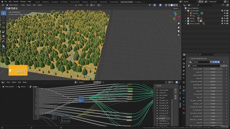Click moss_render value field 113.000
The width and height of the screenshot is (230, 129).
[x=213, y=88]
